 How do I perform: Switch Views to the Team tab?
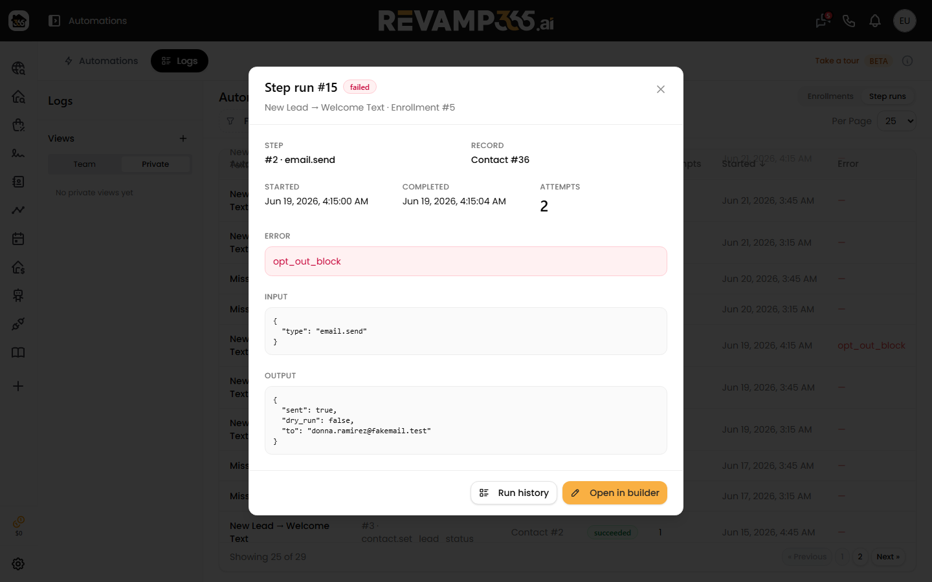point(84,164)
